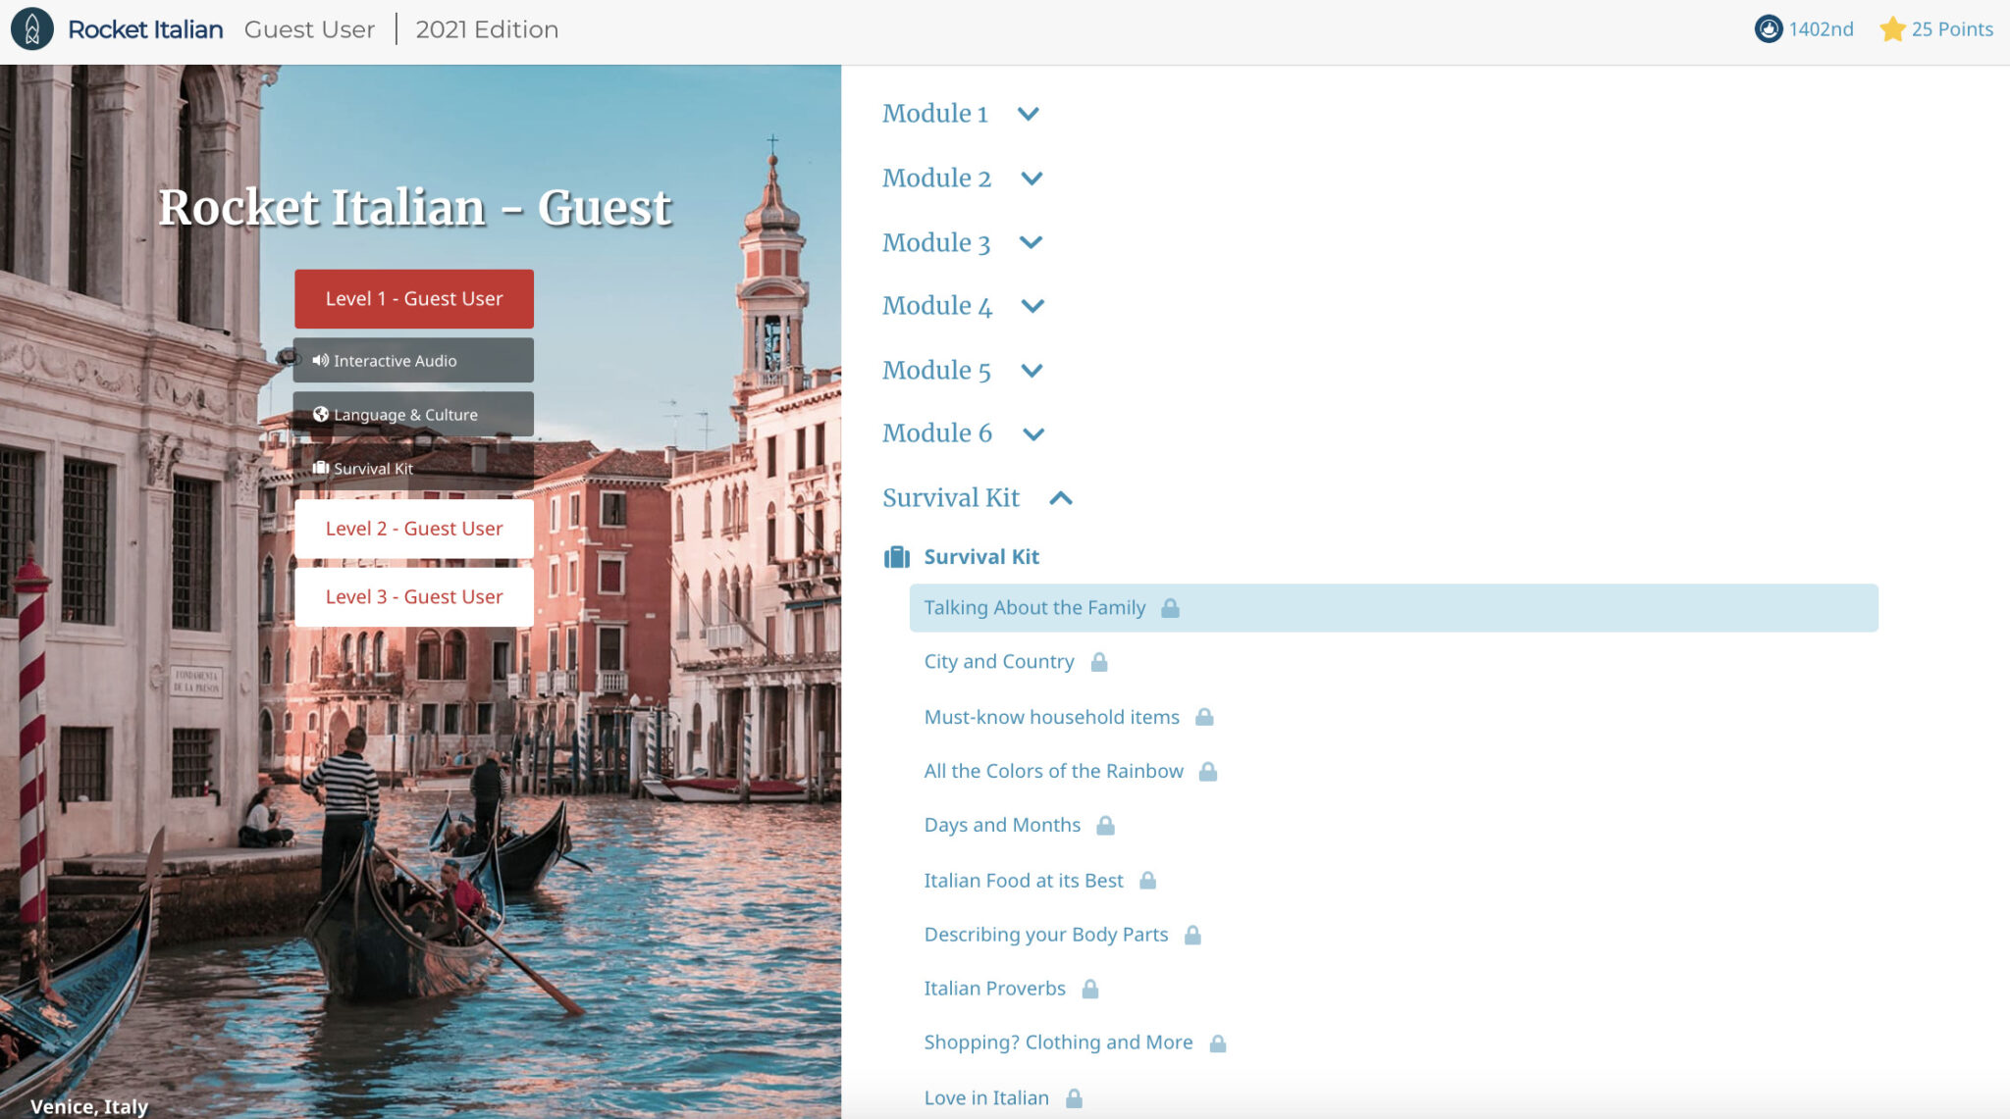Click the lock icon next to City and Country
This screenshot has height=1119, width=2010.
[1099, 662]
